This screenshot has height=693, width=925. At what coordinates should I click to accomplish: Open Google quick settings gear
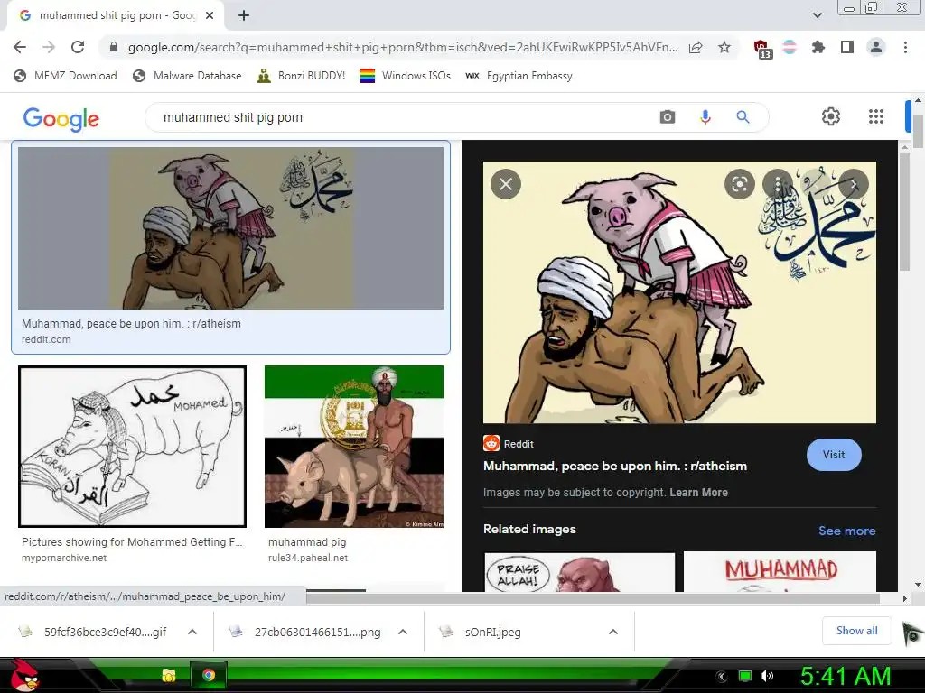(x=831, y=116)
